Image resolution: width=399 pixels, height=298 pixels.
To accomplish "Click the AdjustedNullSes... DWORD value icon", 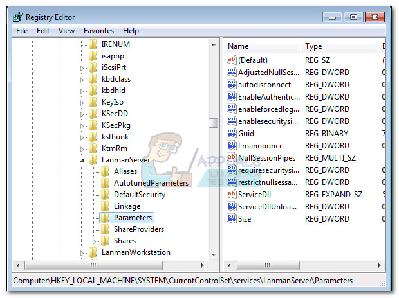I will pos(232,72).
